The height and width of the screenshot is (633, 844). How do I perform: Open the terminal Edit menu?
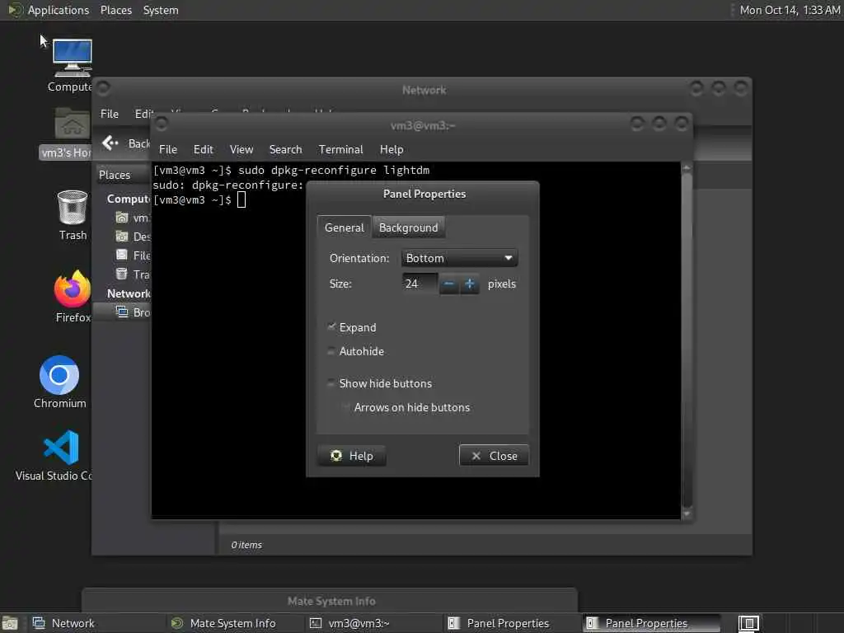203,150
